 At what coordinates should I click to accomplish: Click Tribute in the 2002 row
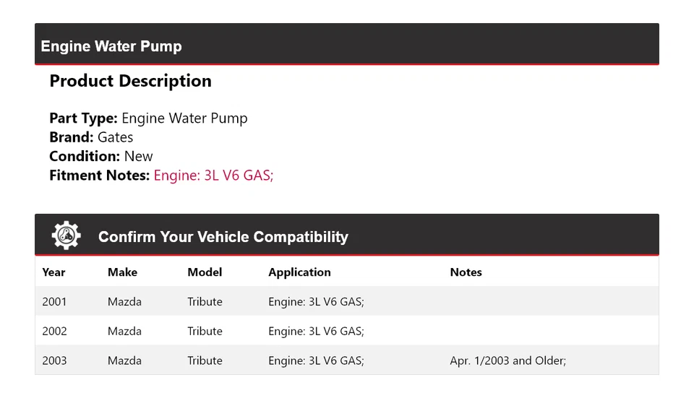point(205,332)
